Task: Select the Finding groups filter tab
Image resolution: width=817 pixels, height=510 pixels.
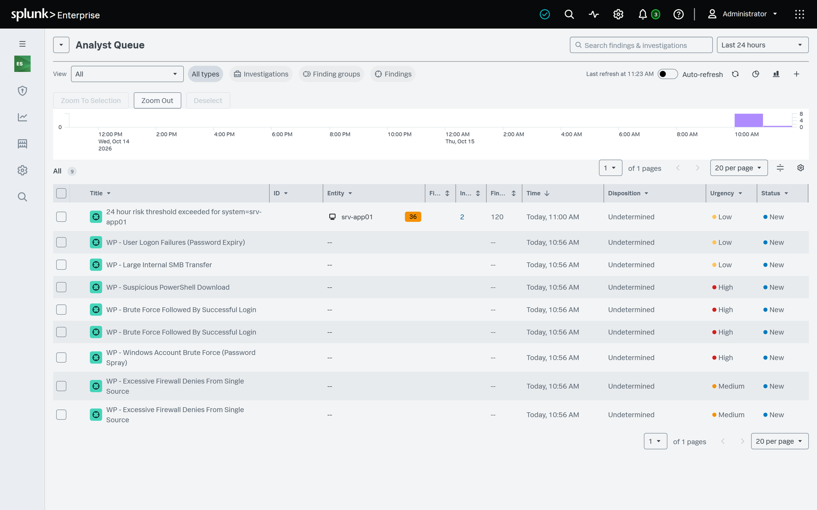Action: coord(331,74)
